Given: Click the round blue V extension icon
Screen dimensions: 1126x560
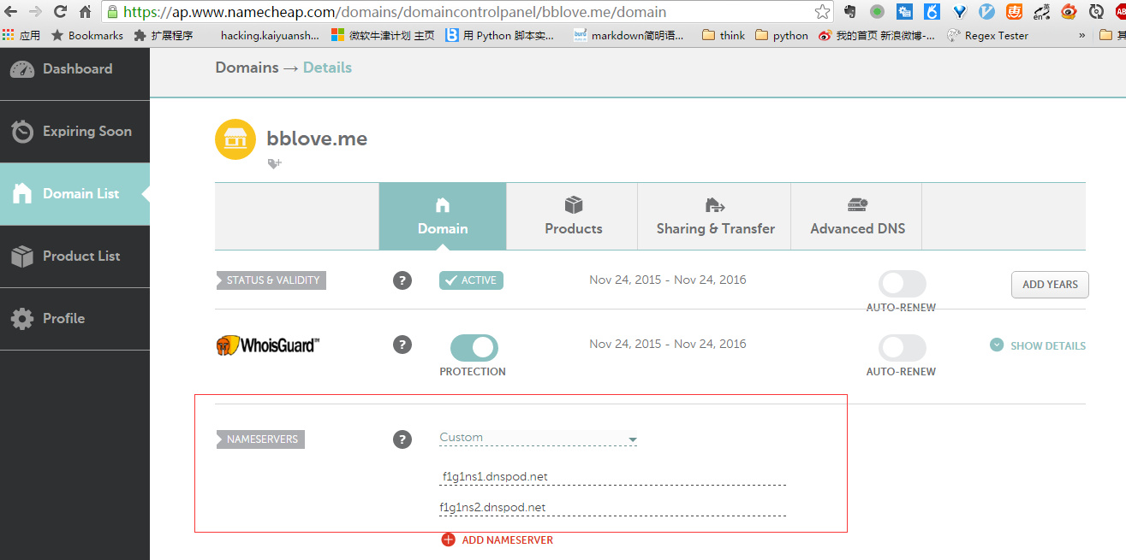Looking at the screenshot, I should pyautogui.click(x=986, y=12).
